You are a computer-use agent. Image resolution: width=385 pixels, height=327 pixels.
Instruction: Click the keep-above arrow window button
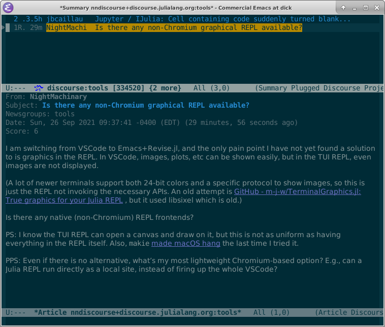coord(343,8)
